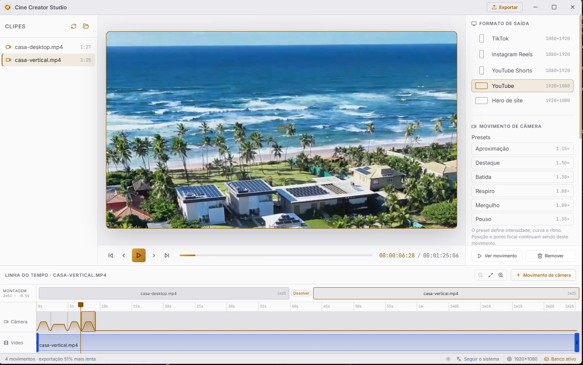The width and height of the screenshot is (583, 365).
Task: Choose the Hero de site format
Action: point(522,100)
